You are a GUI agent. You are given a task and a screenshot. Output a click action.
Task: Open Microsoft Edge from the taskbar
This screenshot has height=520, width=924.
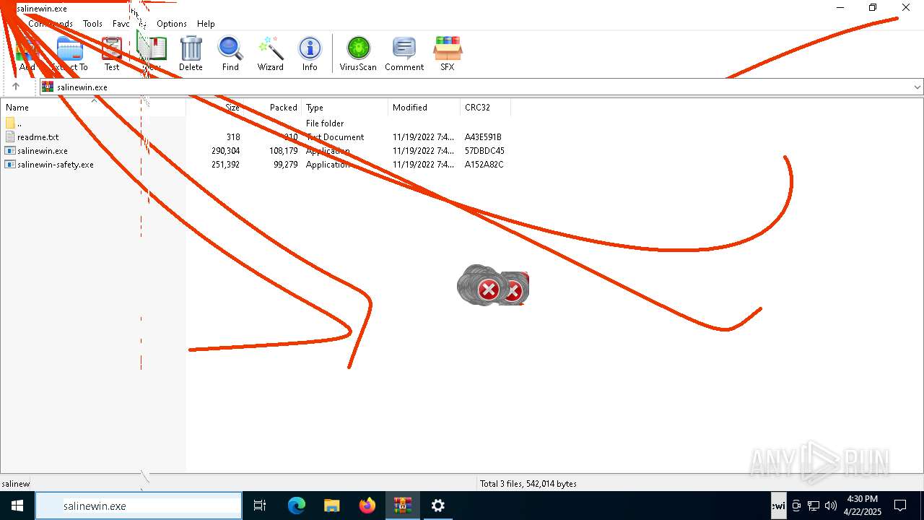pyautogui.click(x=297, y=506)
